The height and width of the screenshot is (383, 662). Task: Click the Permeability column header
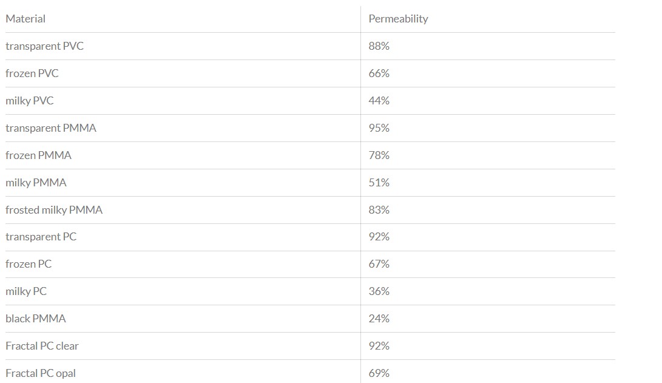point(398,19)
